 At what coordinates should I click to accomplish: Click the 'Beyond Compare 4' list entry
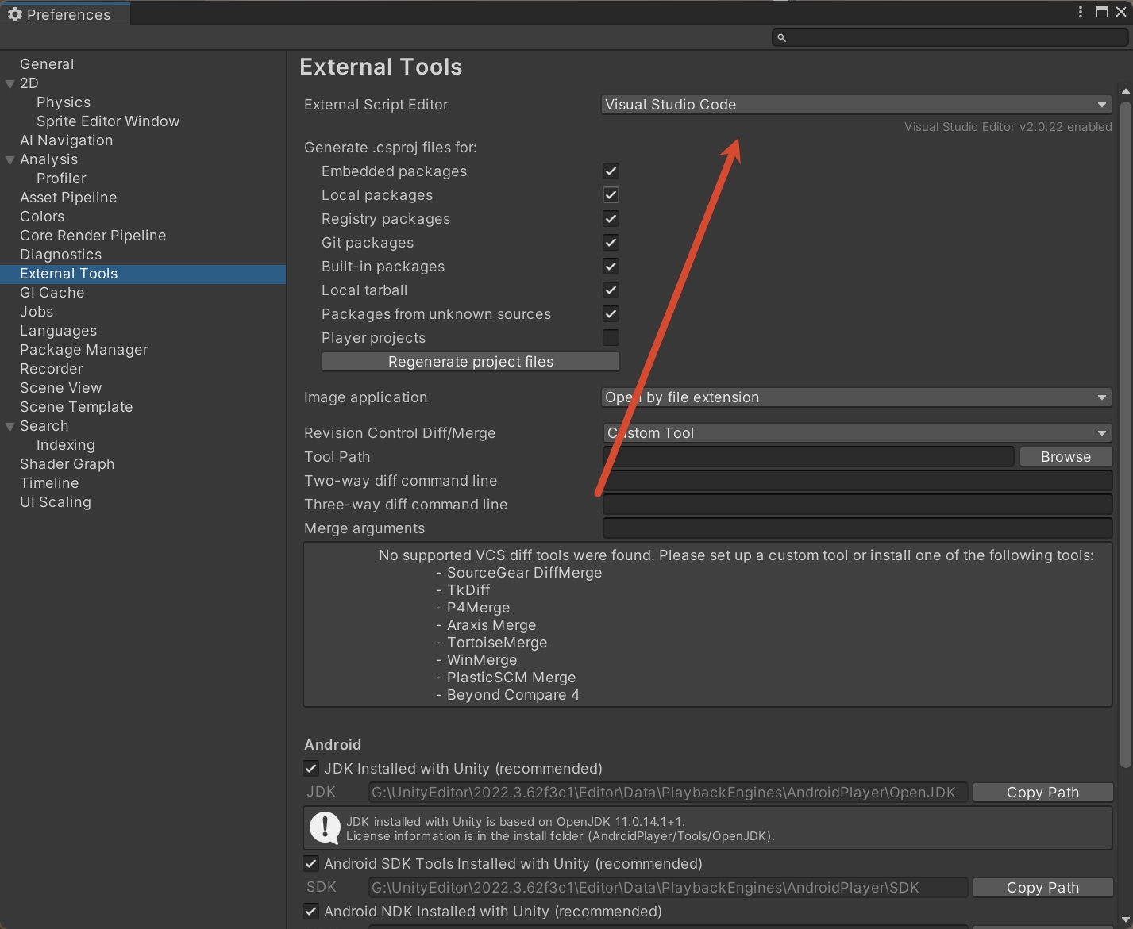513,695
